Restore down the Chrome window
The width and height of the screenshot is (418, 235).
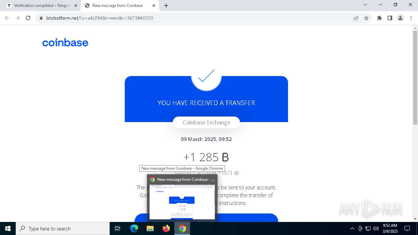(x=395, y=5)
